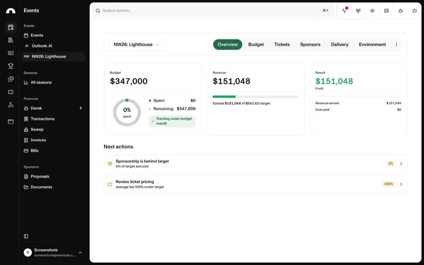Click the 5% sponsorship badge

tap(391, 164)
